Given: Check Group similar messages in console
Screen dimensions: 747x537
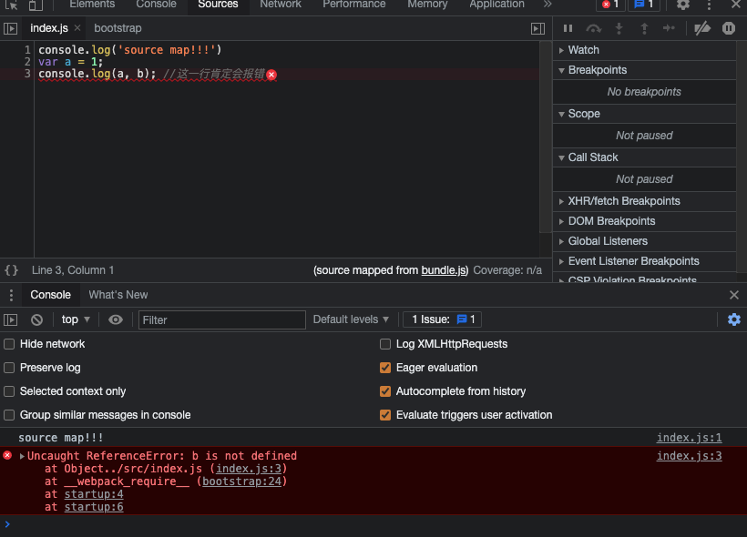Looking at the screenshot, I should [x=9, y=415].
